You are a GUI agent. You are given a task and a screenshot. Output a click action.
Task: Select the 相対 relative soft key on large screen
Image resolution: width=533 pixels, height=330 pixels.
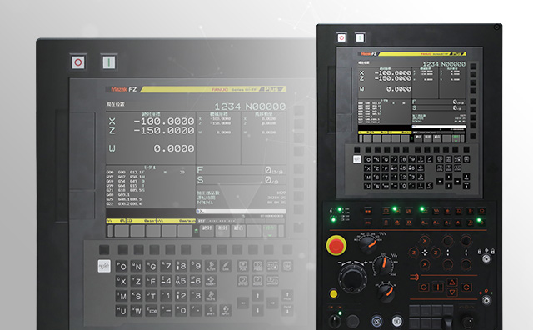(222, 230)
